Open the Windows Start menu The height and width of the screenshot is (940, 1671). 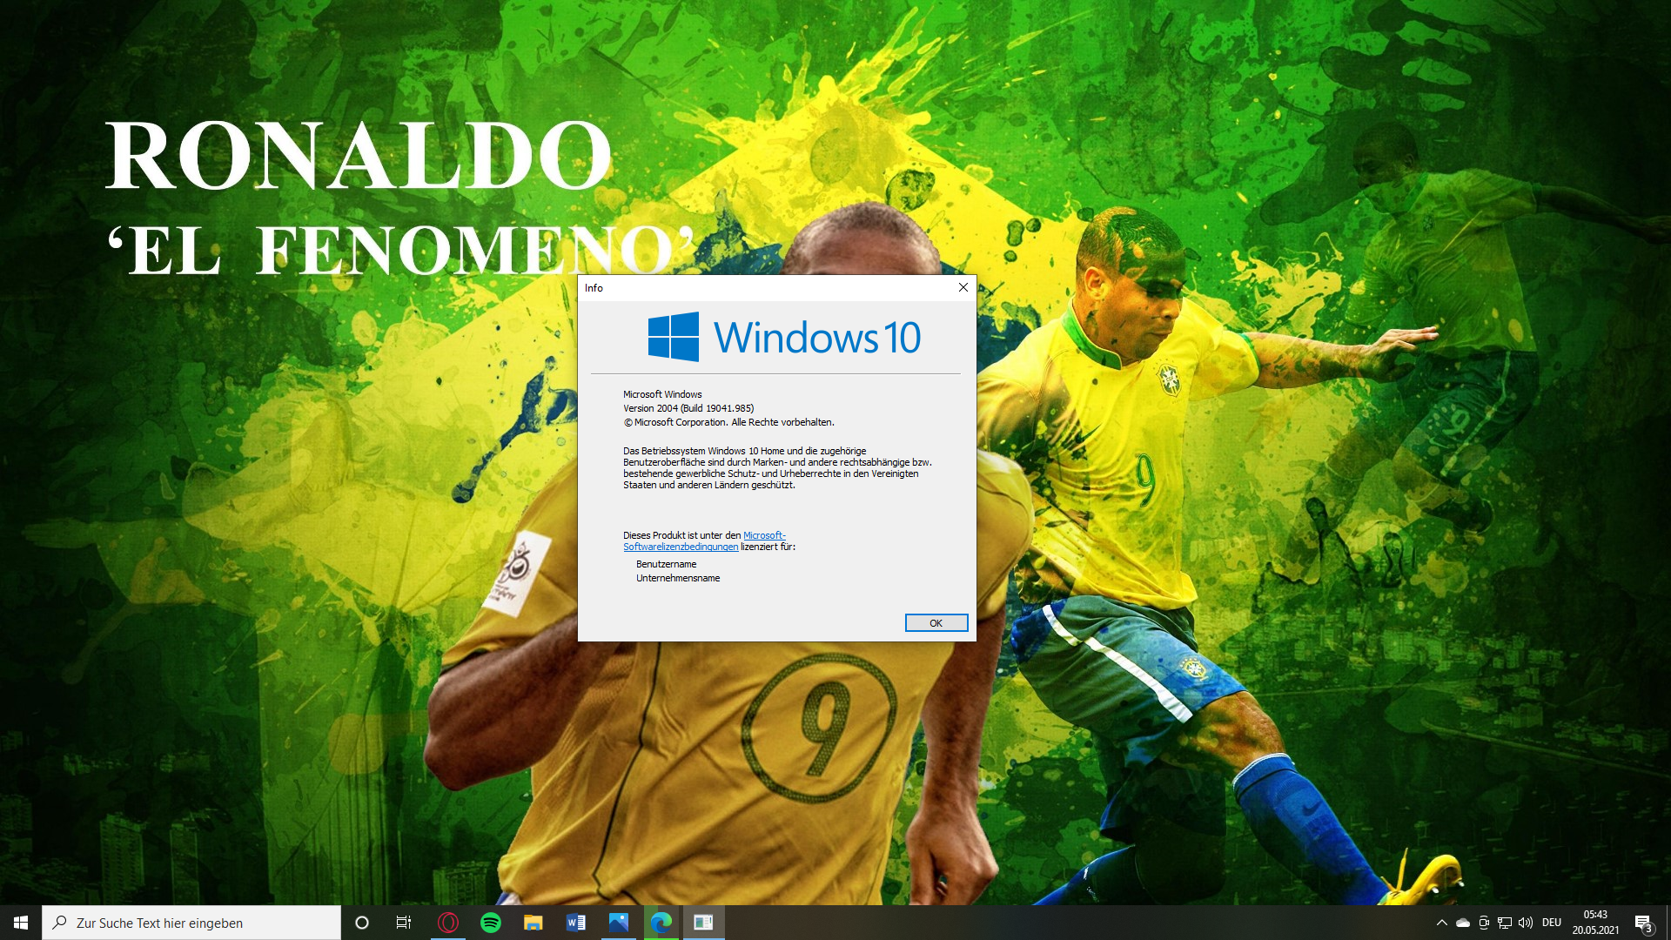(21, 923)
